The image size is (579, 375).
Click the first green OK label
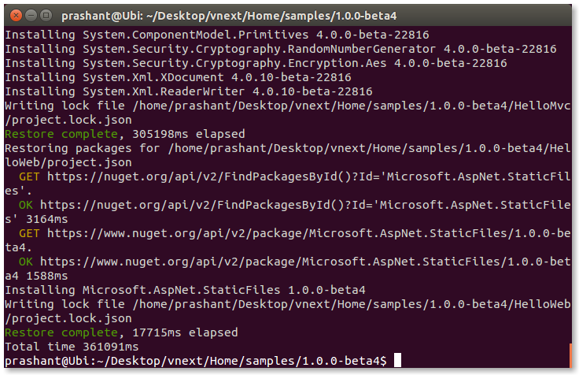(25, 205)
